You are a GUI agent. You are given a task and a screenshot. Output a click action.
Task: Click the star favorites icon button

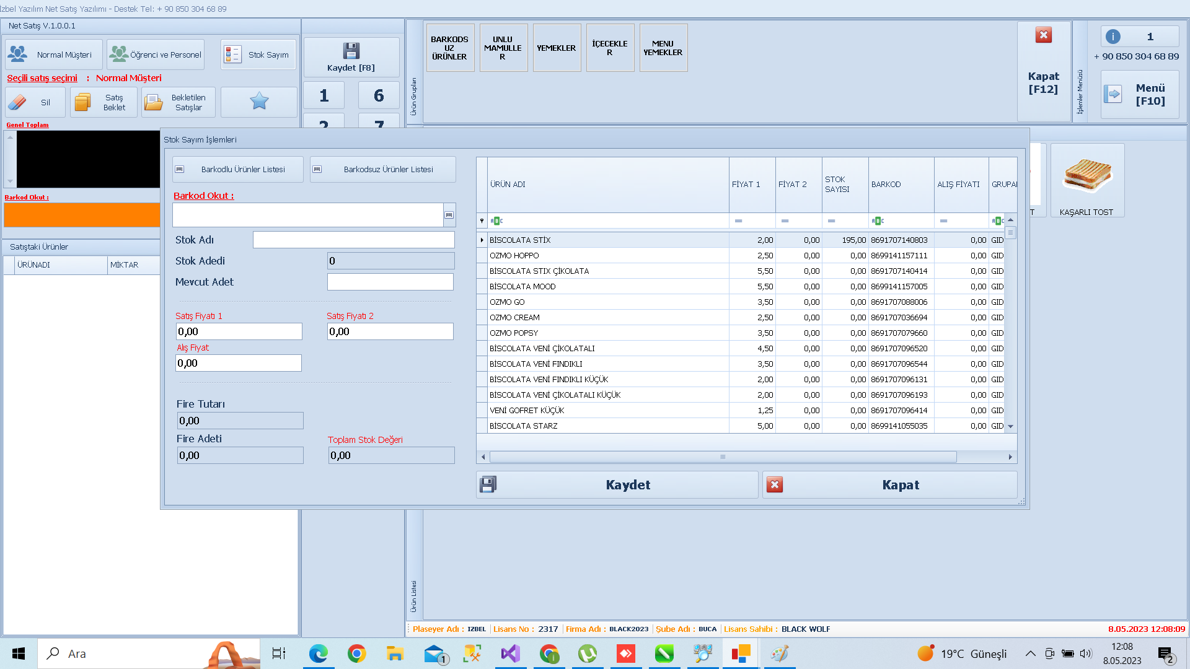click(x=259, y=102)
